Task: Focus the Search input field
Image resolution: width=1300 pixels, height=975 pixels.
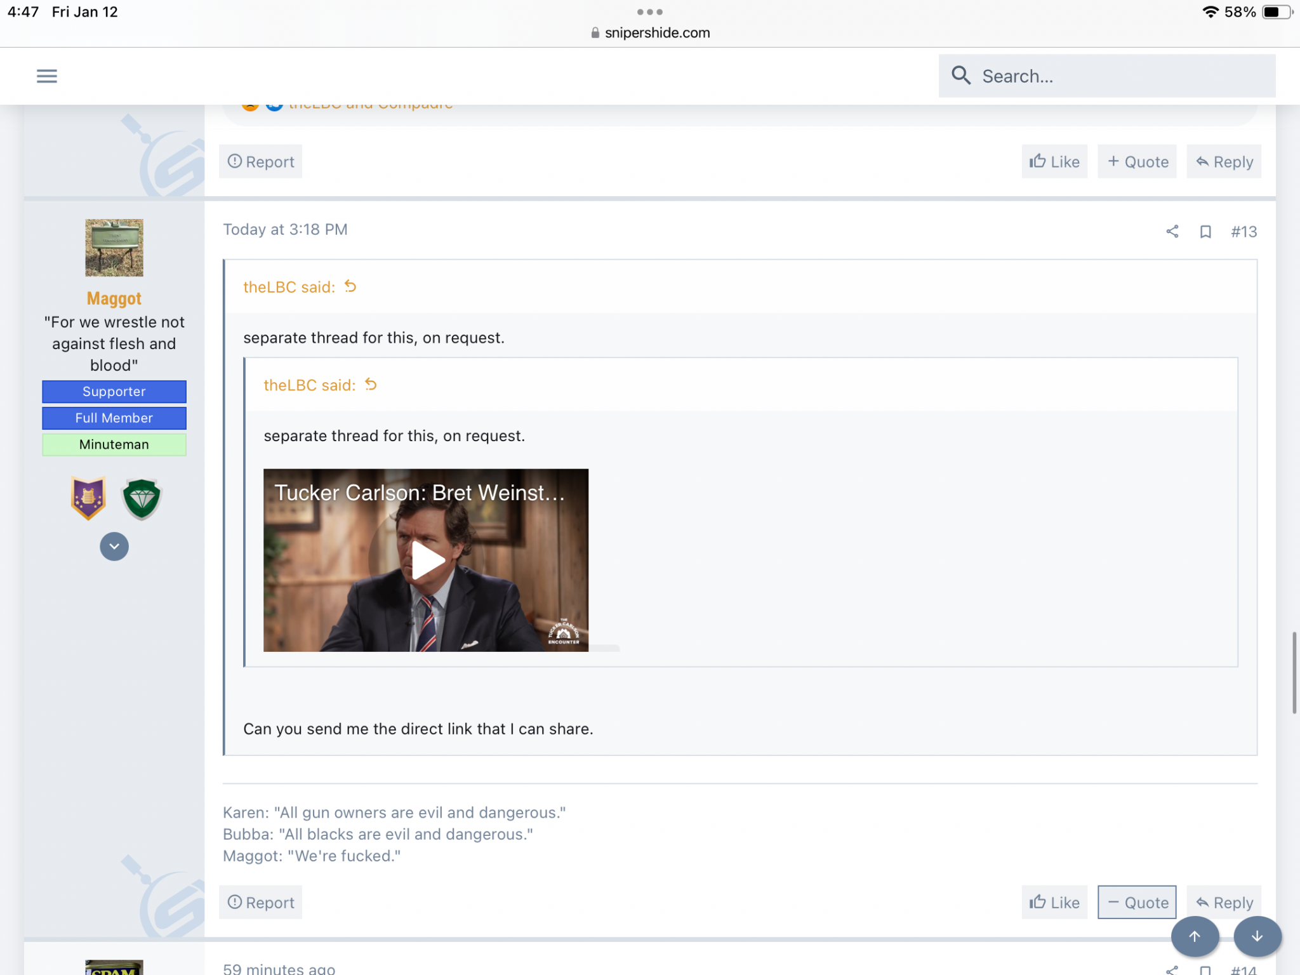Action: (1107, 76)
